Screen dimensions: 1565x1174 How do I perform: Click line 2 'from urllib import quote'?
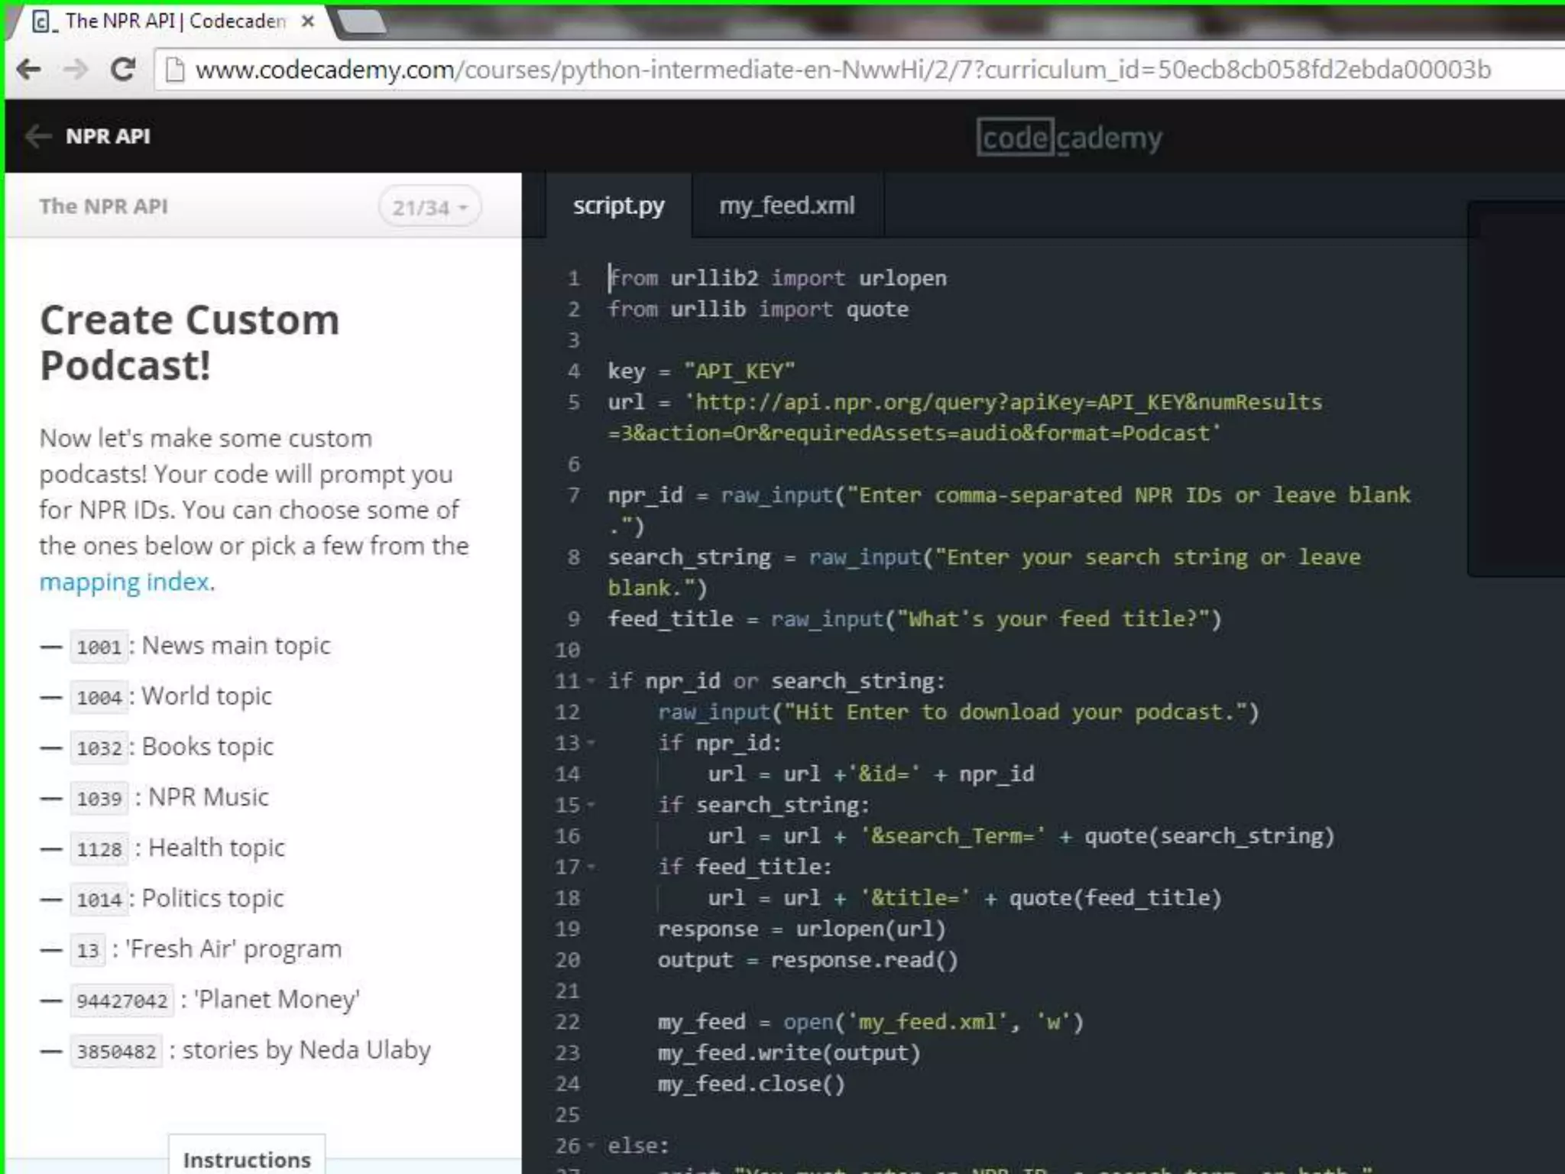[x=758, y=310]
